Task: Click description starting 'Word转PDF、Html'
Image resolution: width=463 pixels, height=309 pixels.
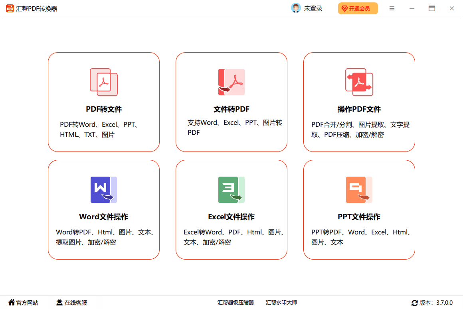Action: pos(105,237)
